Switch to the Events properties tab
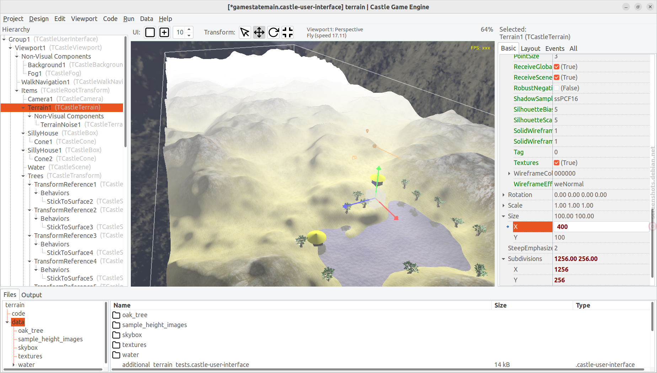Screen dimensions: 657x373 pyautogui.click(x=555, y=48)
